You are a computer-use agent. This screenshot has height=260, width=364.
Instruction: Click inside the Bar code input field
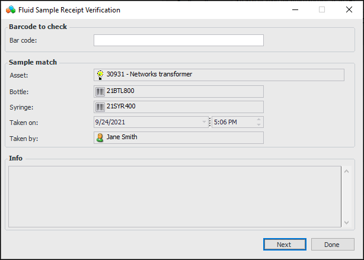tap(178, 40)
